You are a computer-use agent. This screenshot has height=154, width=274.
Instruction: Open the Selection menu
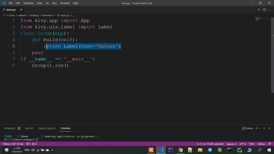(29, 3)
